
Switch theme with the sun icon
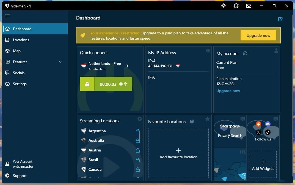[x=223, y=6]
